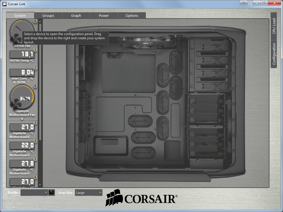Click the Corsair Link title bar app icon

pos(4,4)
